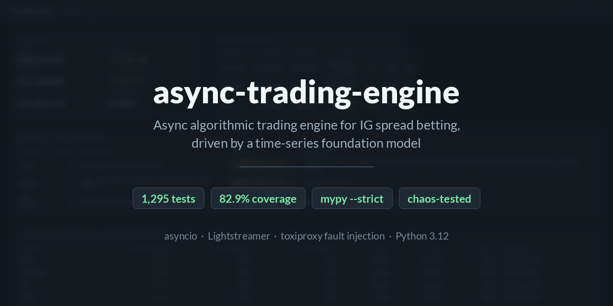Click the 'asyncio' footer text
Viewport: 613px width, 306px height.
181,236
